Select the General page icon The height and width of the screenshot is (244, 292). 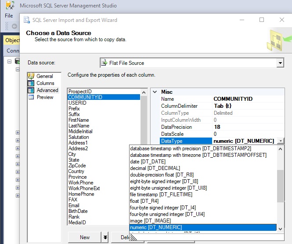pos(31,76)
